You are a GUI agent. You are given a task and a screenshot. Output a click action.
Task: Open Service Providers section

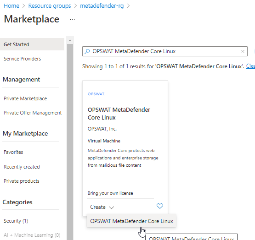click(22, 59)
